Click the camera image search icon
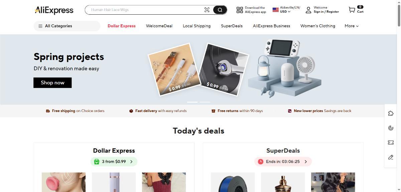This screenshot has width=401, height=192. 207,10
